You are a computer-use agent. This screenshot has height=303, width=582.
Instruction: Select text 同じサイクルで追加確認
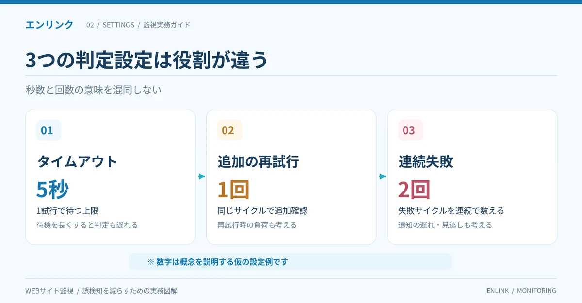pos(262,210)
